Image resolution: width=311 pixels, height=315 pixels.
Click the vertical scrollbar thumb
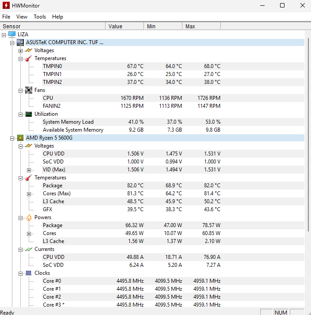pyautogui.click(x=308, y=135)
